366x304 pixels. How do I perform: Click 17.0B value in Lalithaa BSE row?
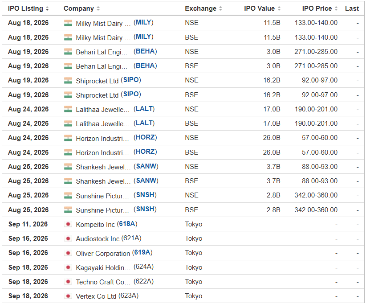click(x=272, y=123)
